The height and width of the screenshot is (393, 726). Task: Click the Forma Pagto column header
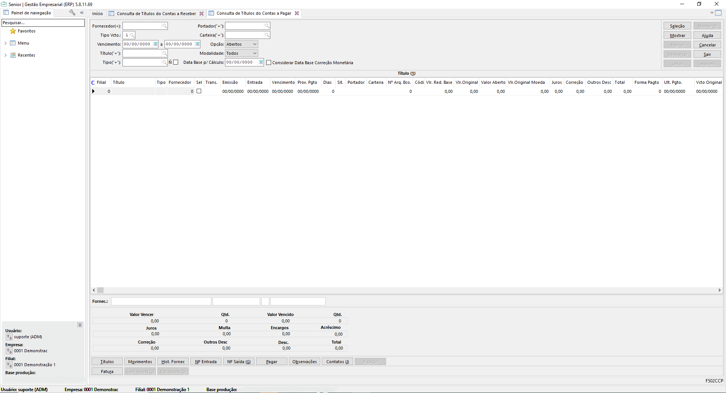point(647,82)
